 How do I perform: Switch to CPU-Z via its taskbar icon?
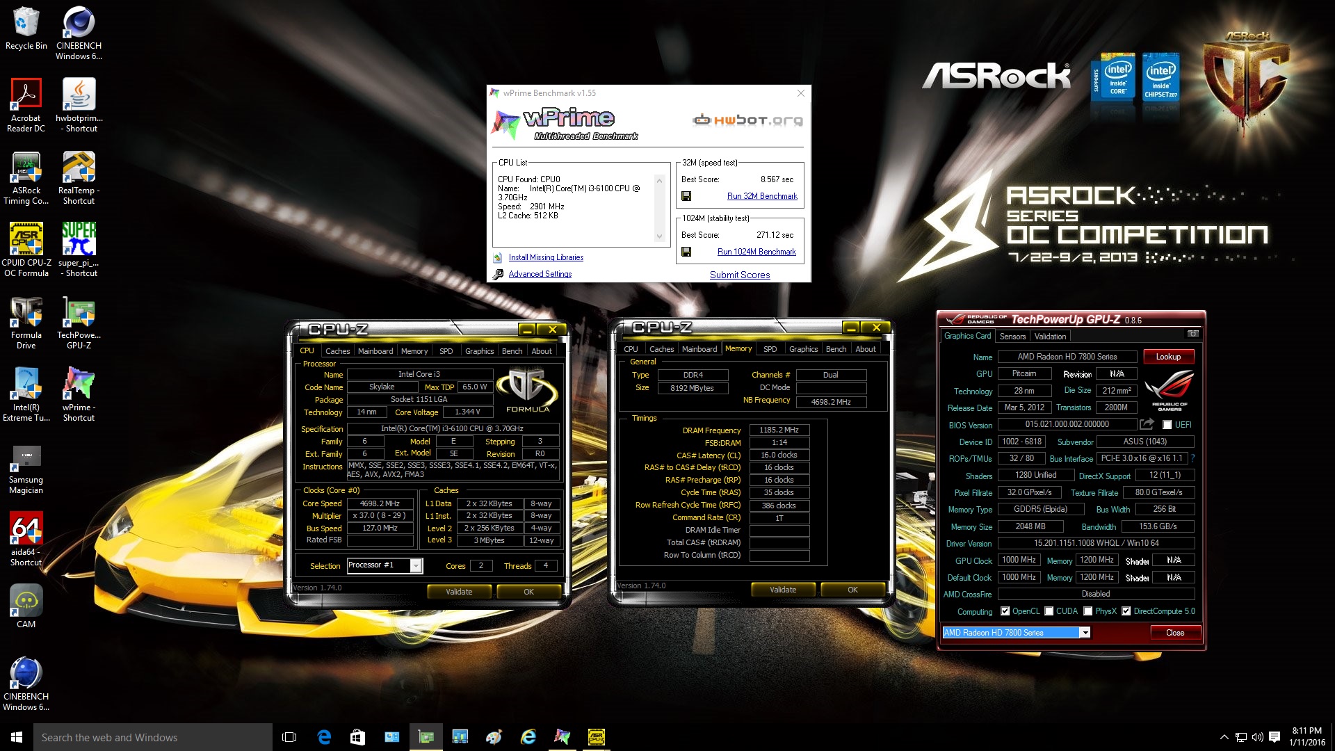597,737
